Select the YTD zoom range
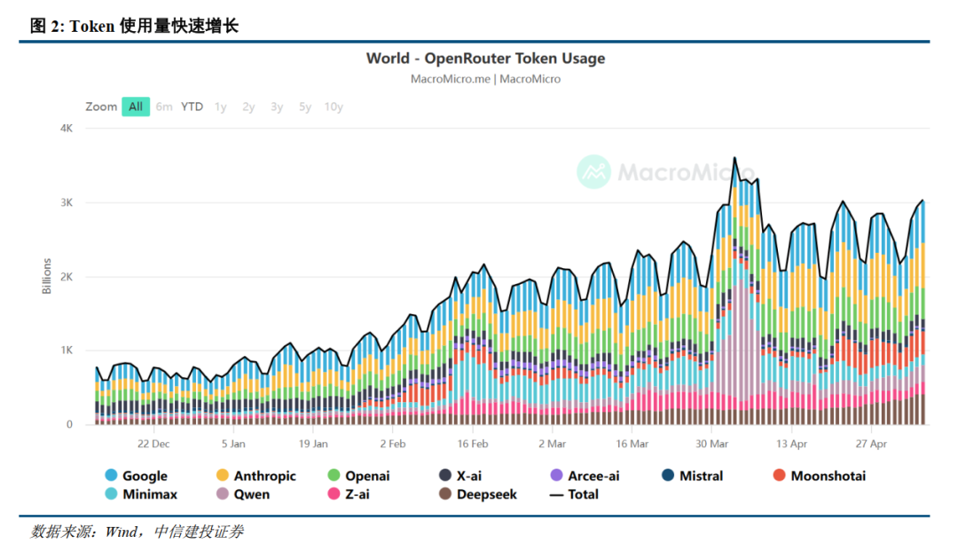 point(192,106)
